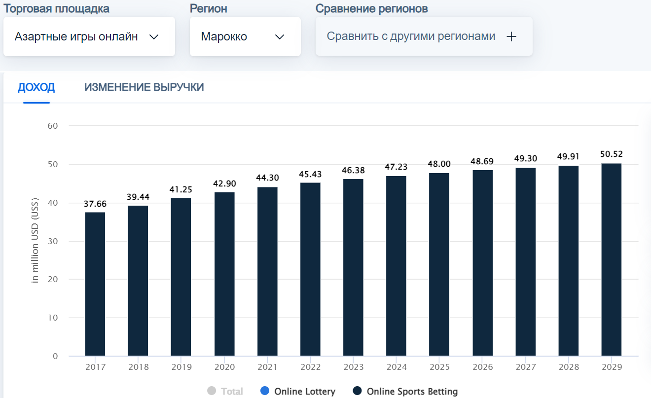
Task: Select the 2029 bar in the chart
Action: [x=612, y=259]
